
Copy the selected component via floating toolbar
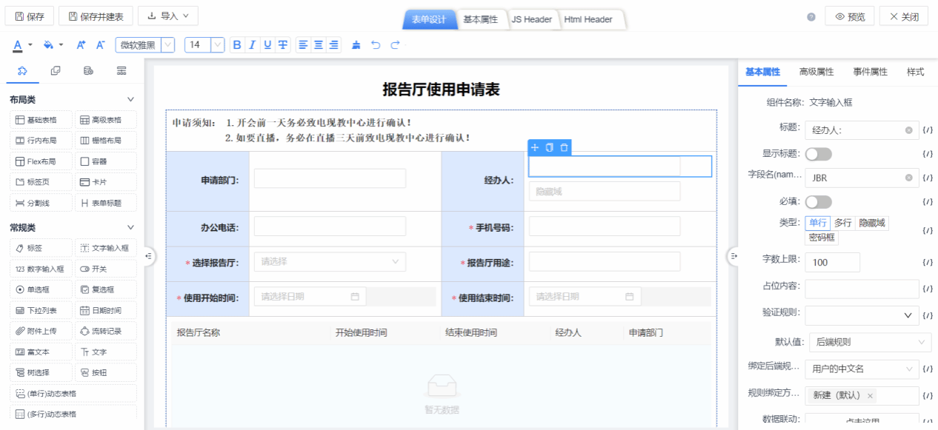pyautogui.click(x=550, y=147)
